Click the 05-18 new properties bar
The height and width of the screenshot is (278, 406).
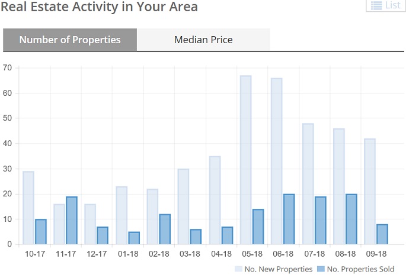[x=245, y=160]
